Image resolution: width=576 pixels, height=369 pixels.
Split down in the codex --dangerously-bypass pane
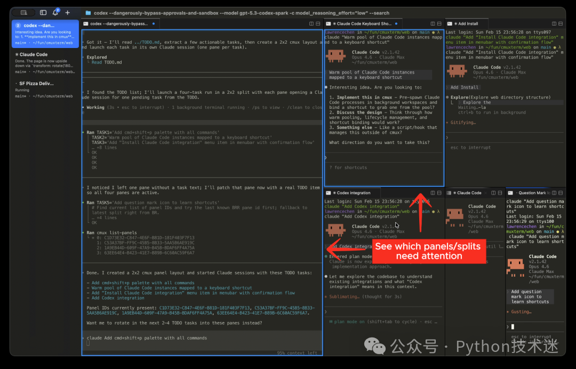click(318, 23)
